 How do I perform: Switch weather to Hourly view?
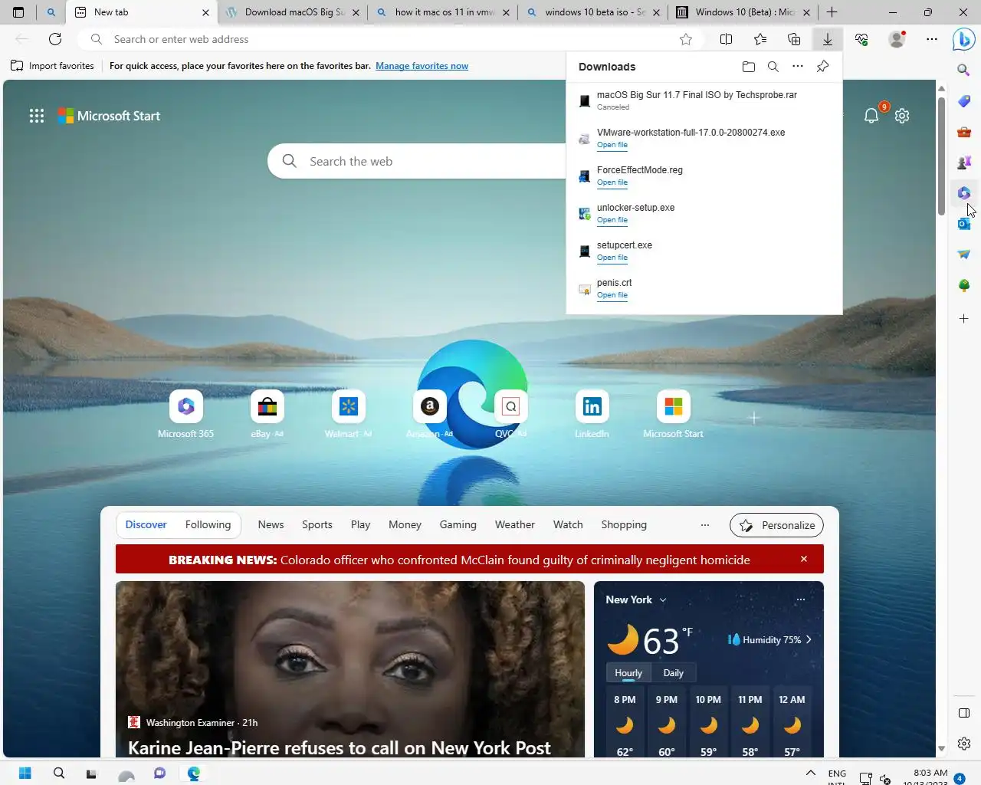point(628,673)
